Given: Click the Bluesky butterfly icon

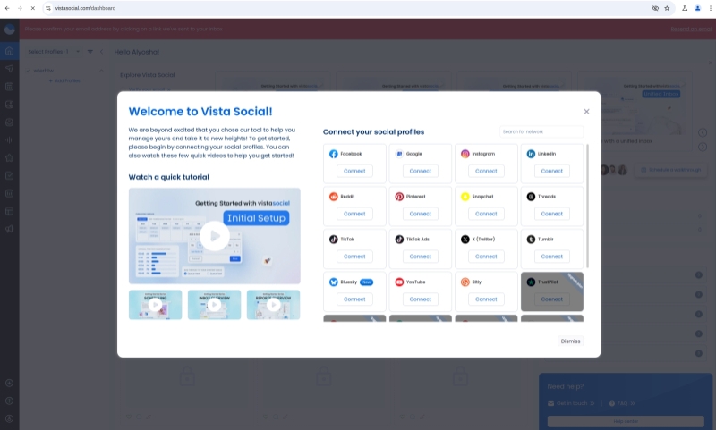Looking at the screenshot, I should (x=334, y=282).
